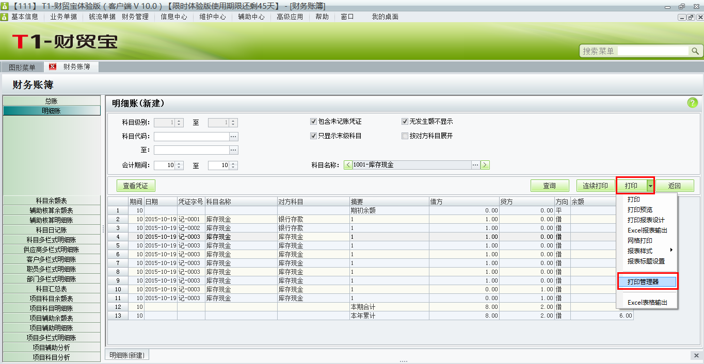
Task: Toggle 只显示末级科目 checkbox
Action: tap(313, 136)
